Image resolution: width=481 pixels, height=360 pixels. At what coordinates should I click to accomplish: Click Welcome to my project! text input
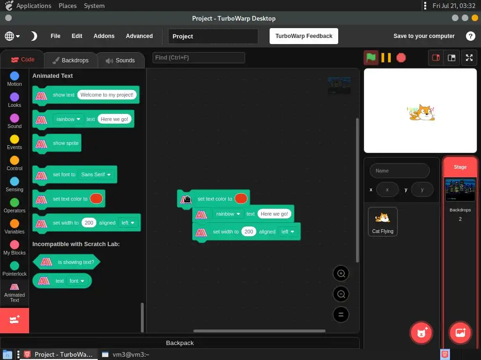(107, 95)
